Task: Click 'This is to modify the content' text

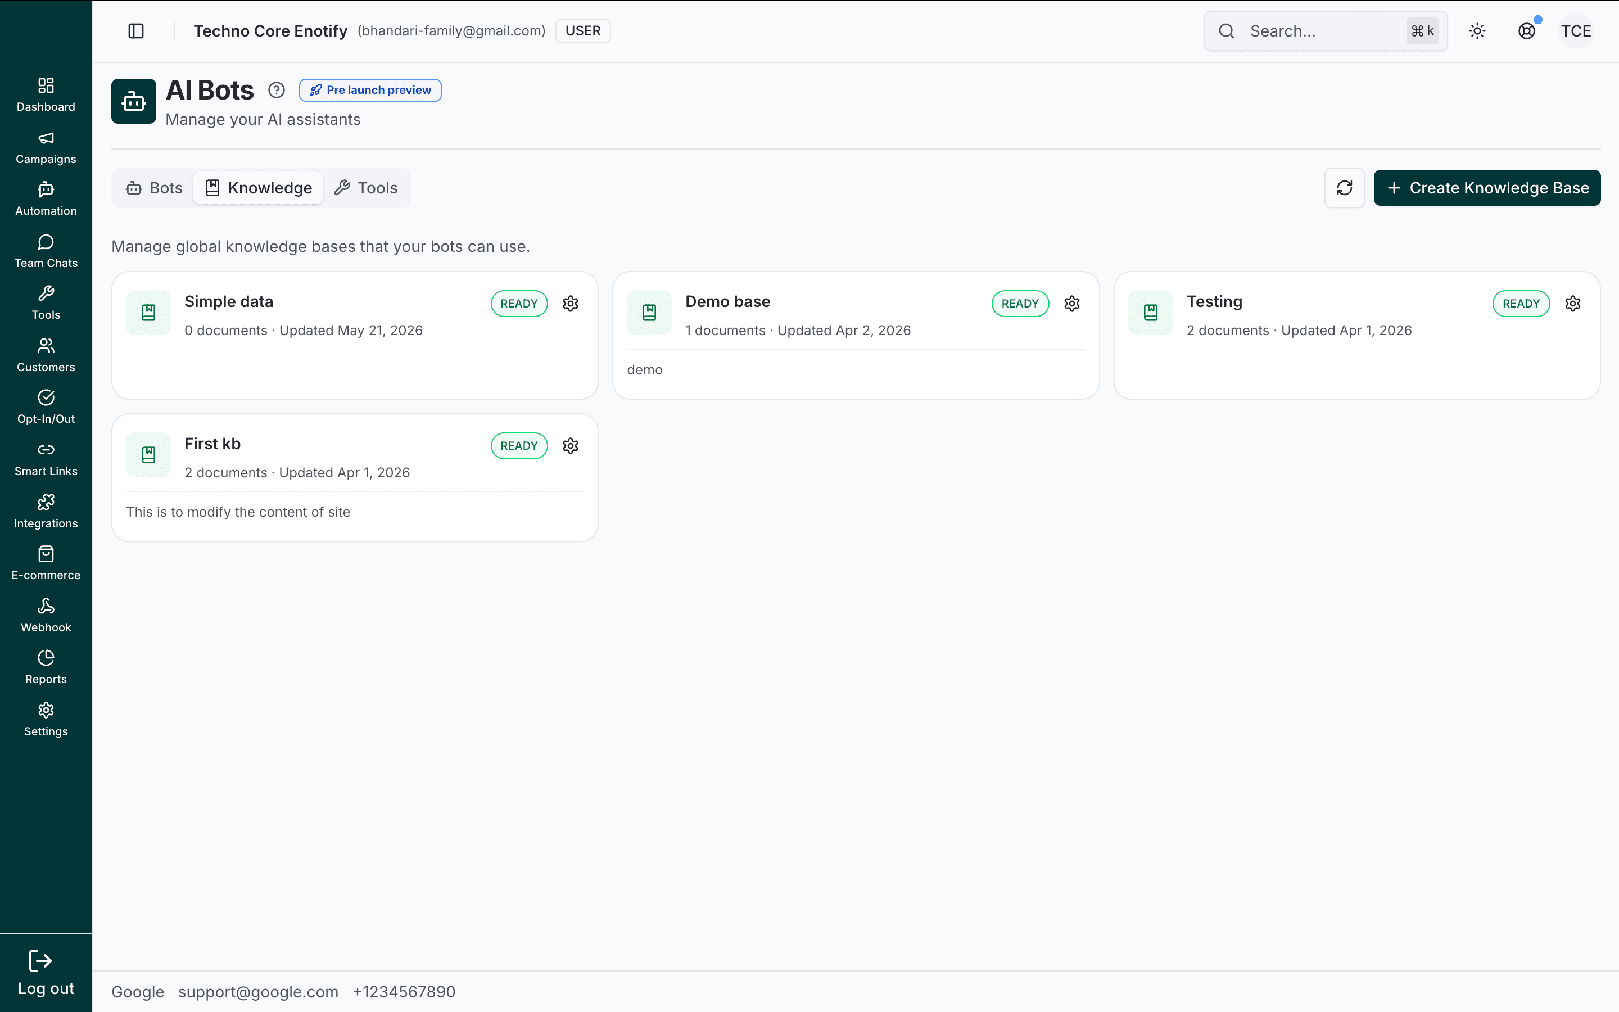Action: click(238, 512)
